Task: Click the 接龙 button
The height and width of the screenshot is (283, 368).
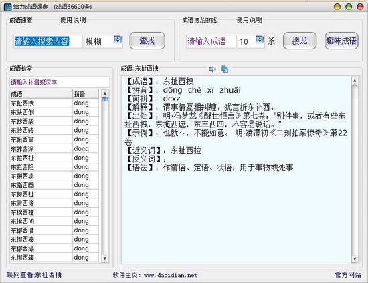Action: (300, 41)
